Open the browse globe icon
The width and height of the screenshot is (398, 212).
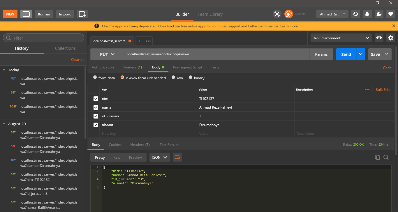[355, 14]
